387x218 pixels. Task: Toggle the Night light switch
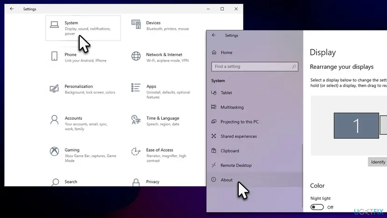(317, 207)
